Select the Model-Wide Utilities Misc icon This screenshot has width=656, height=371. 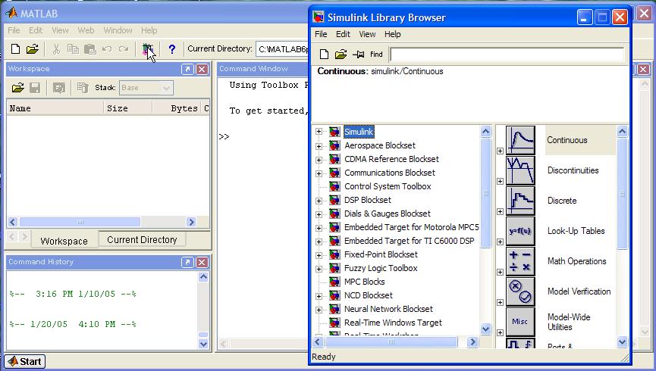pos(520,322)
